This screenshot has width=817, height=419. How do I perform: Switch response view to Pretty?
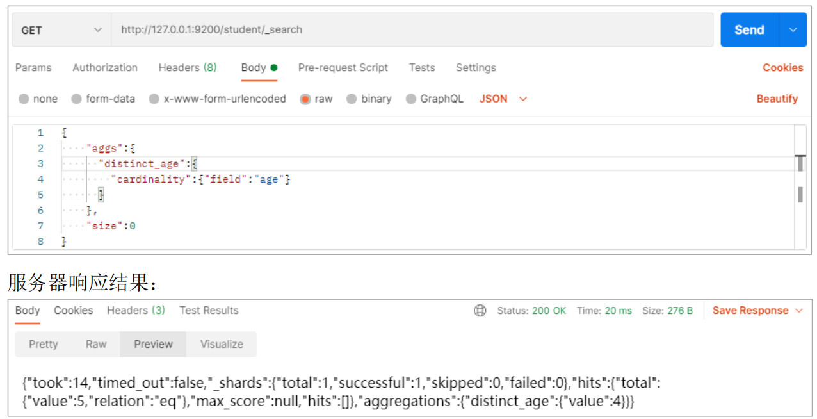coord(44,344)
